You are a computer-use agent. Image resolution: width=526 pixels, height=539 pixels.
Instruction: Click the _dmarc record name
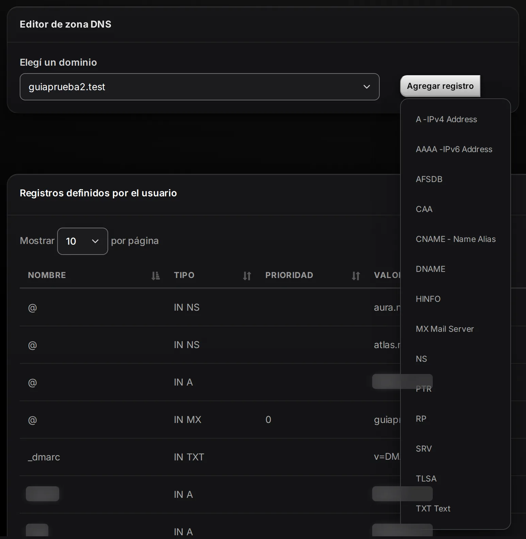[x=44, y=457]
